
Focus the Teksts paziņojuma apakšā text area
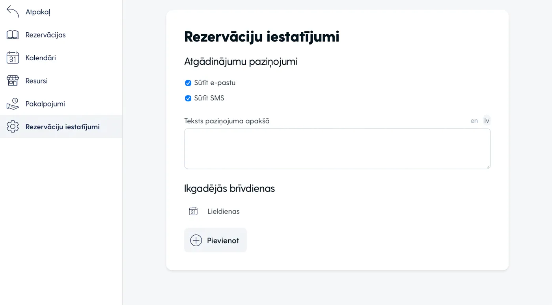click(337, 149)
